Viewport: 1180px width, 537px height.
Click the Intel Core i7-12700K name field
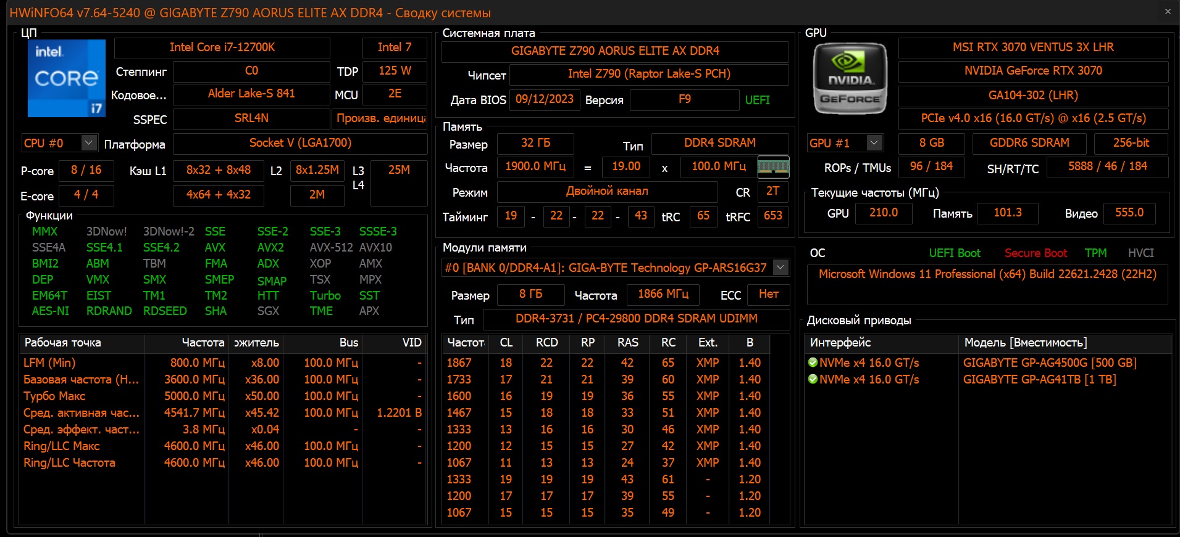click(222, 47)
